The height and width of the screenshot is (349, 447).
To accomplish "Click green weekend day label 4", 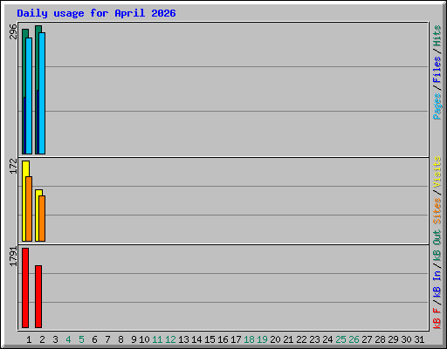I will [x=68, y=339].
